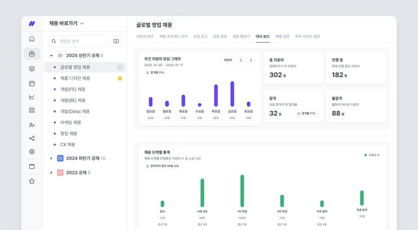
Task: Favorite 글로벌 영업 채용 with its star
Action: pyautogui.click(x=120, y=67)
